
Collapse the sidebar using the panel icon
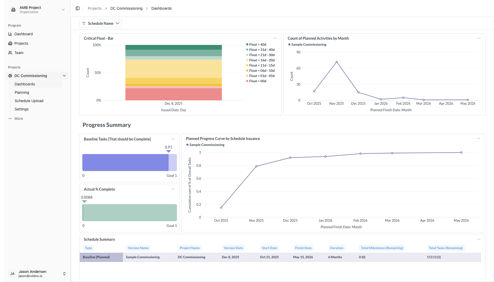click(77, 8)
